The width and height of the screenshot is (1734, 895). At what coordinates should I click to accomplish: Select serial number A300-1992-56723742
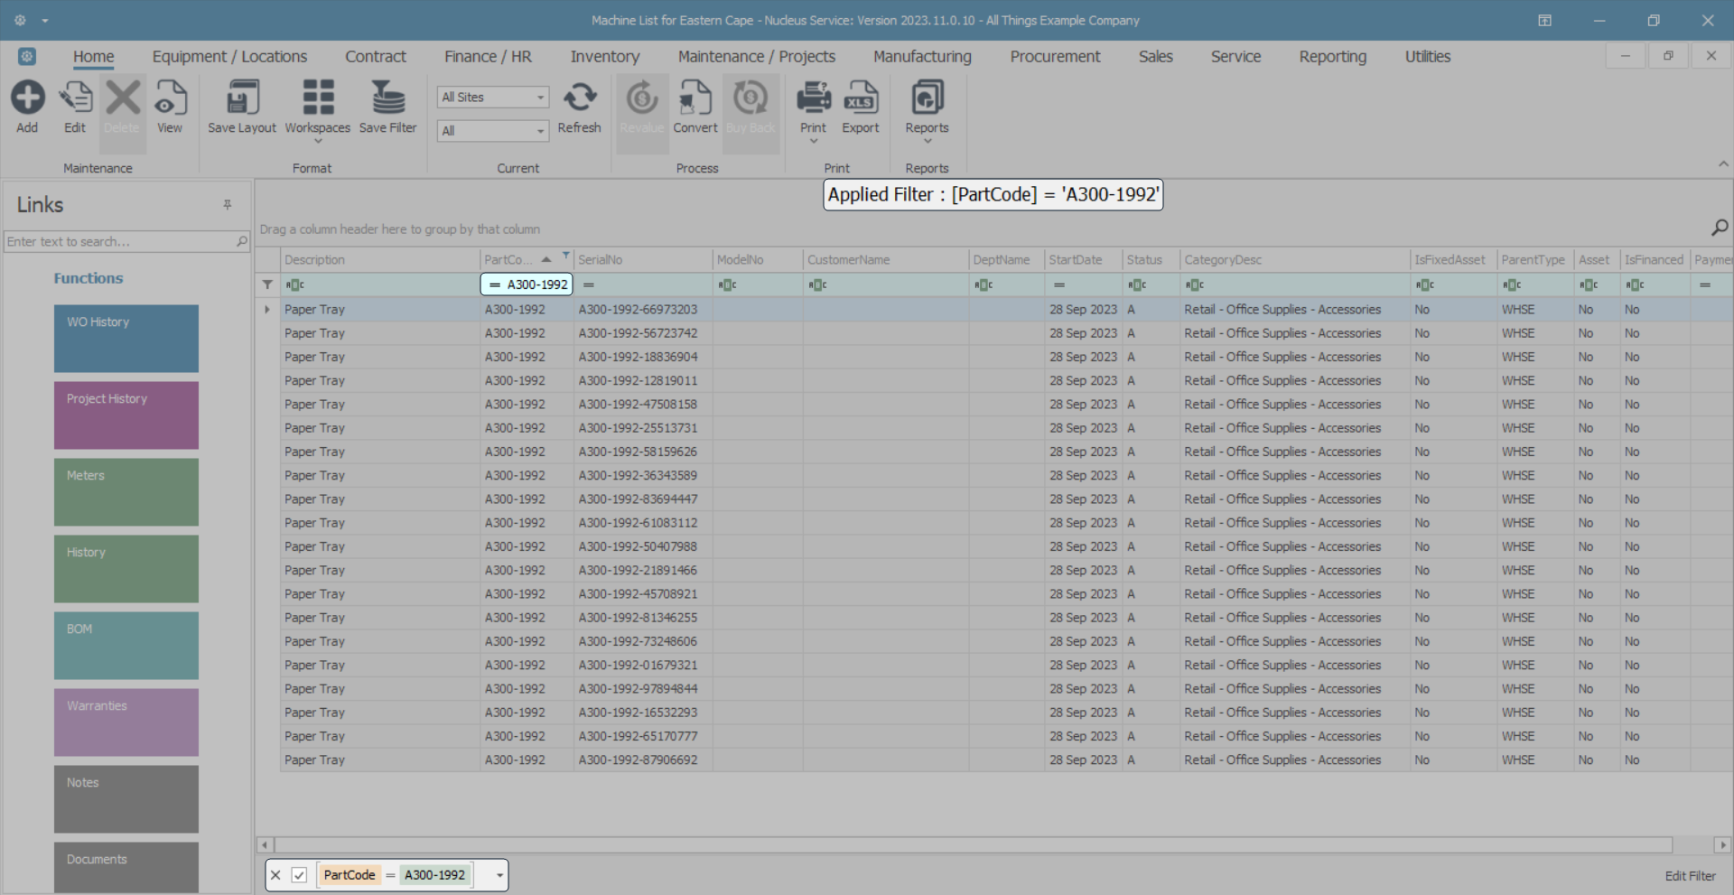point(638,333)
